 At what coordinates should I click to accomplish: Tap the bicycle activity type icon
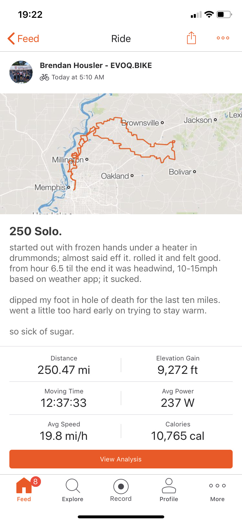pos(44,77)
